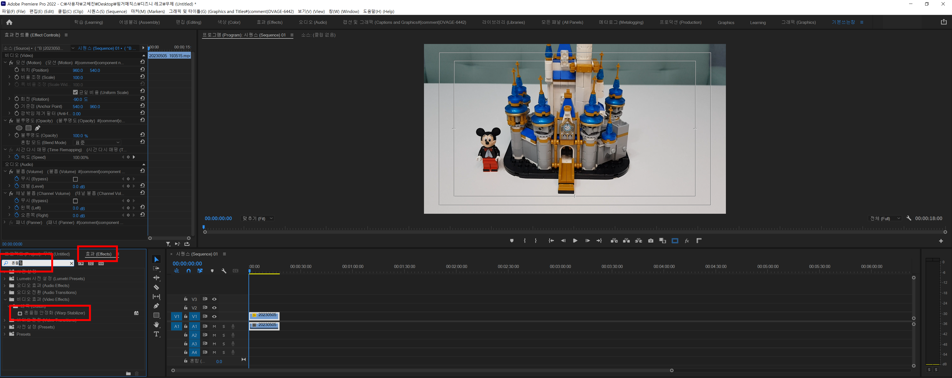The image size is (952, 378).
Task: Uncheck Uniform Scale checkbox
Action: tap(75, 92)
